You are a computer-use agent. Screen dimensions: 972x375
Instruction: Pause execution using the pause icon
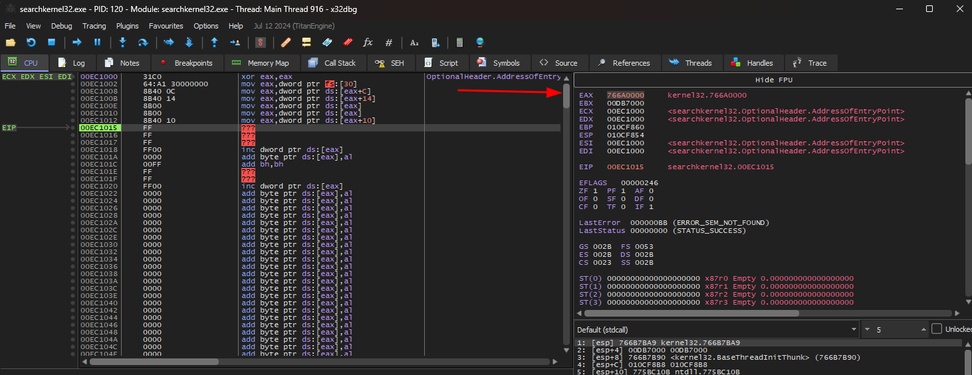pos(97,42)
